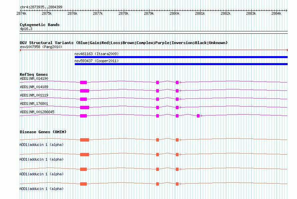The width and height of the screenshot is (297, 199).
Task: Click the blue nsv593437 gain bar
Action: [x=181, y=64]
